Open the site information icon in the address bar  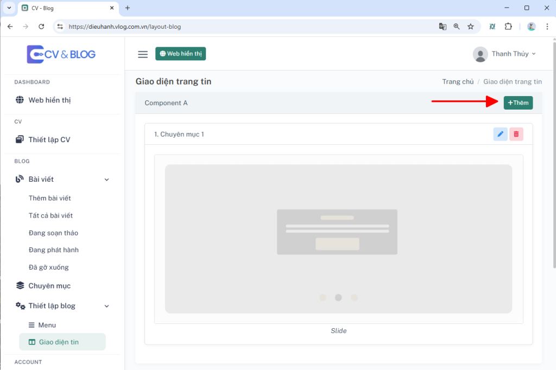coord(60,27)
